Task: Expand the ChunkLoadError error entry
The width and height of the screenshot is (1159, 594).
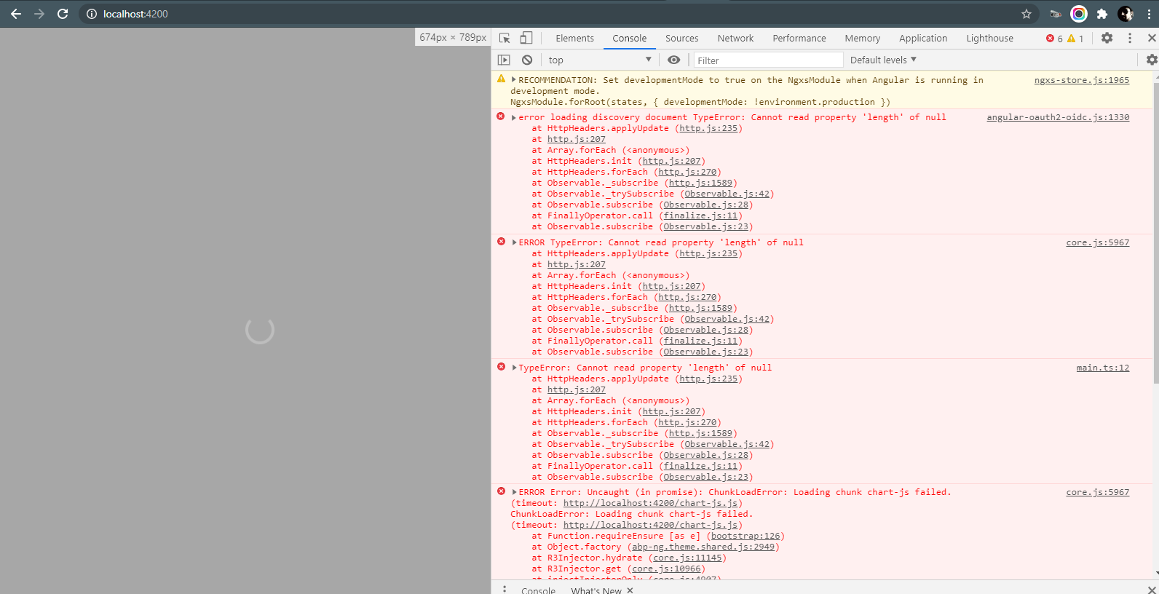Action: [x=514, y=492]
